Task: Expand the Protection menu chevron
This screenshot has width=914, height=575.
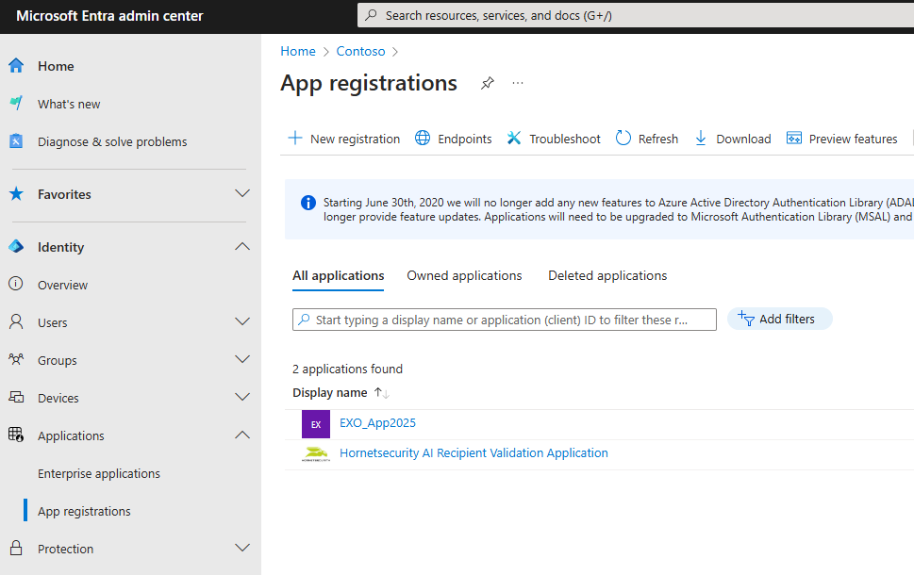Action: tap(242, 548)
